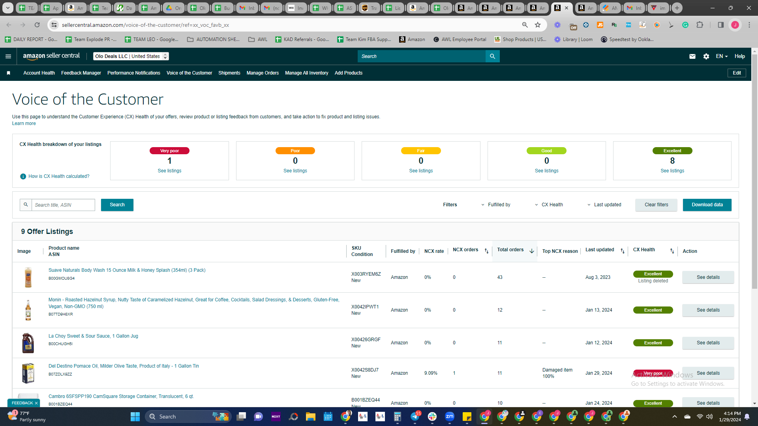Open the Chrome three-dot menu
Screen dimensions: 758x426
(749, 25)
